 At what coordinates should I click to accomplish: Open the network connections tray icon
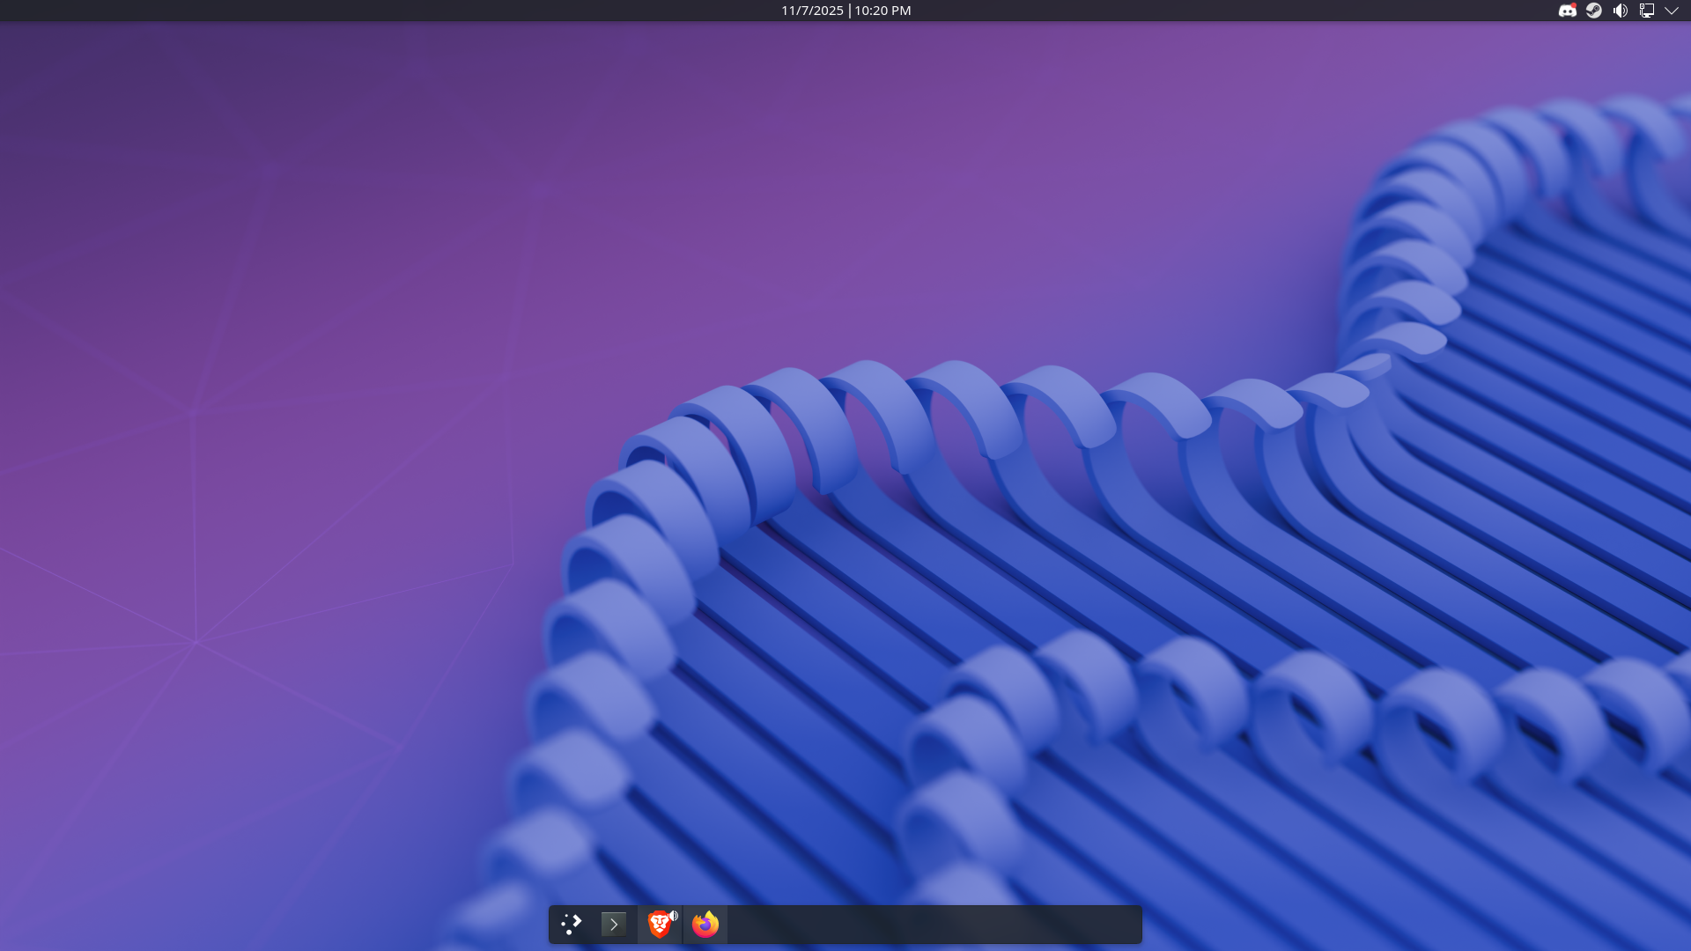1646,11
